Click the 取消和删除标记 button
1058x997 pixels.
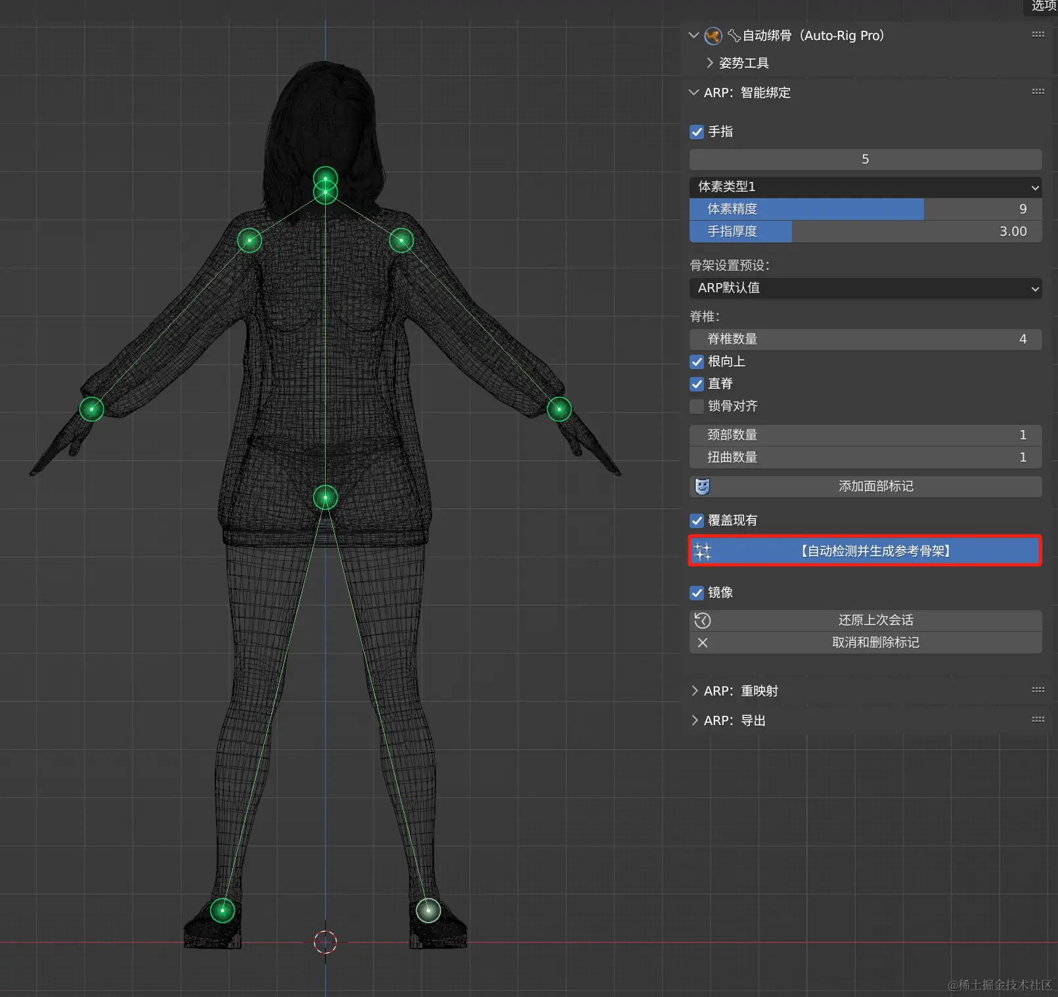pyautogui.click(x=875, y=643)
